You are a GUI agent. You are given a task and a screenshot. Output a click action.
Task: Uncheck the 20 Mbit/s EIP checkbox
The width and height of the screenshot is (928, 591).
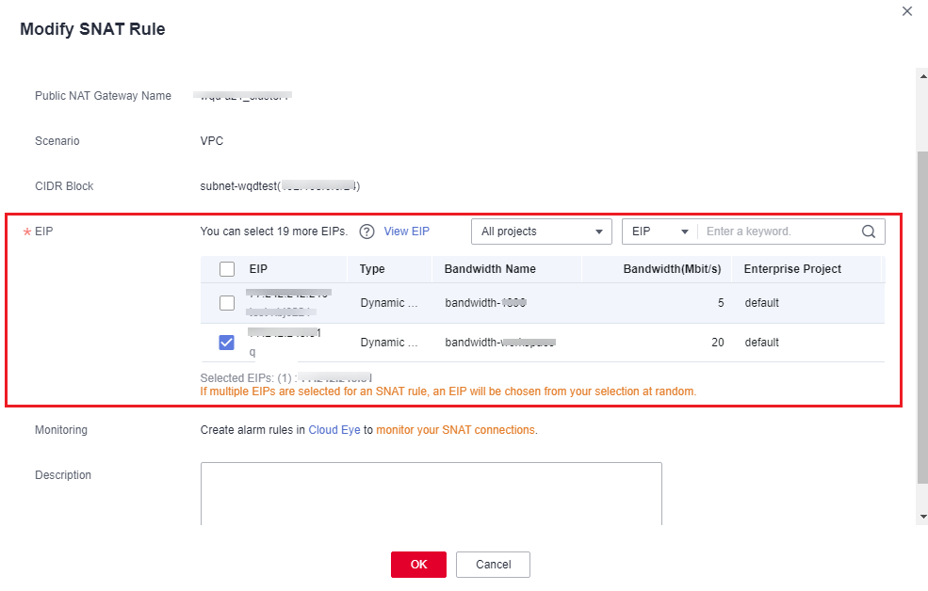coord(227,343)
